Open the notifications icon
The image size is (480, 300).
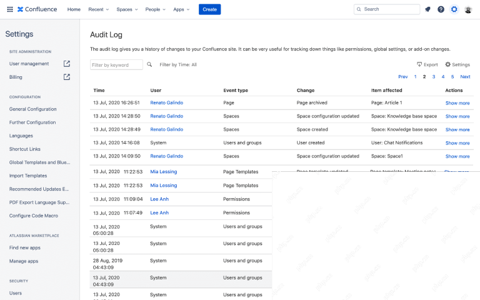click(427, 9)
